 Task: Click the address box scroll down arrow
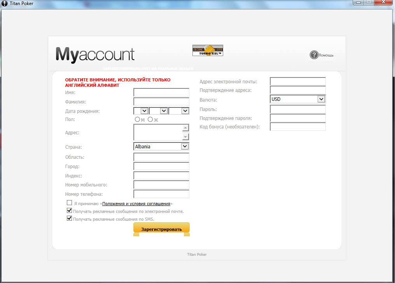point(185,137)
